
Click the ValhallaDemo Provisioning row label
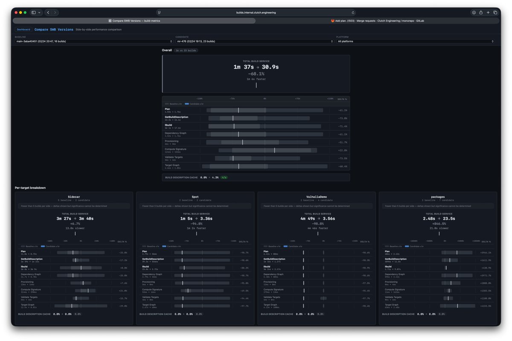[x=270, y=282]
